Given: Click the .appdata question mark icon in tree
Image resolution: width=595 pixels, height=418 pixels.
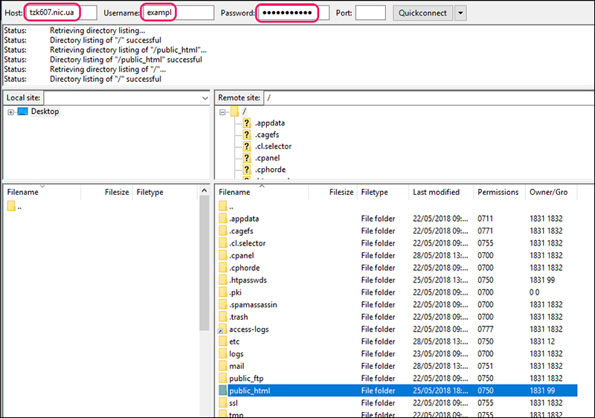Looking at the screenshot, I should tap(247, 123).
